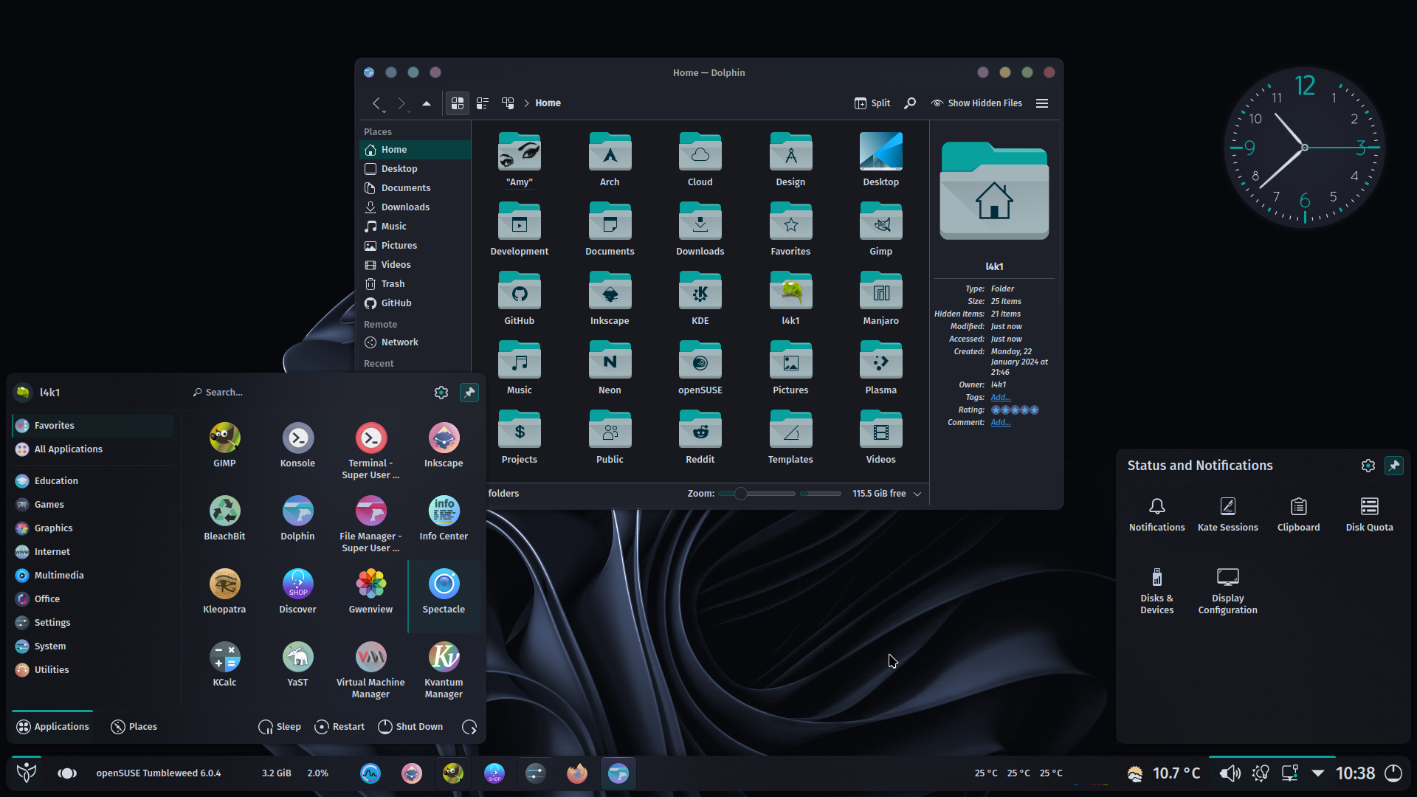Open more session options in launcher
Screen dimensions: 1417x797
pyautogui.click(x=469, y=727)
